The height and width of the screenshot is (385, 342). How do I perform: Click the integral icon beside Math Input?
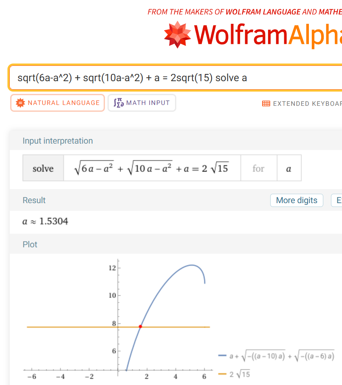point(118,103)
